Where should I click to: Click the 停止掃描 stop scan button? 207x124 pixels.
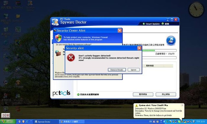pyautogui.click(x=166, y=94)
